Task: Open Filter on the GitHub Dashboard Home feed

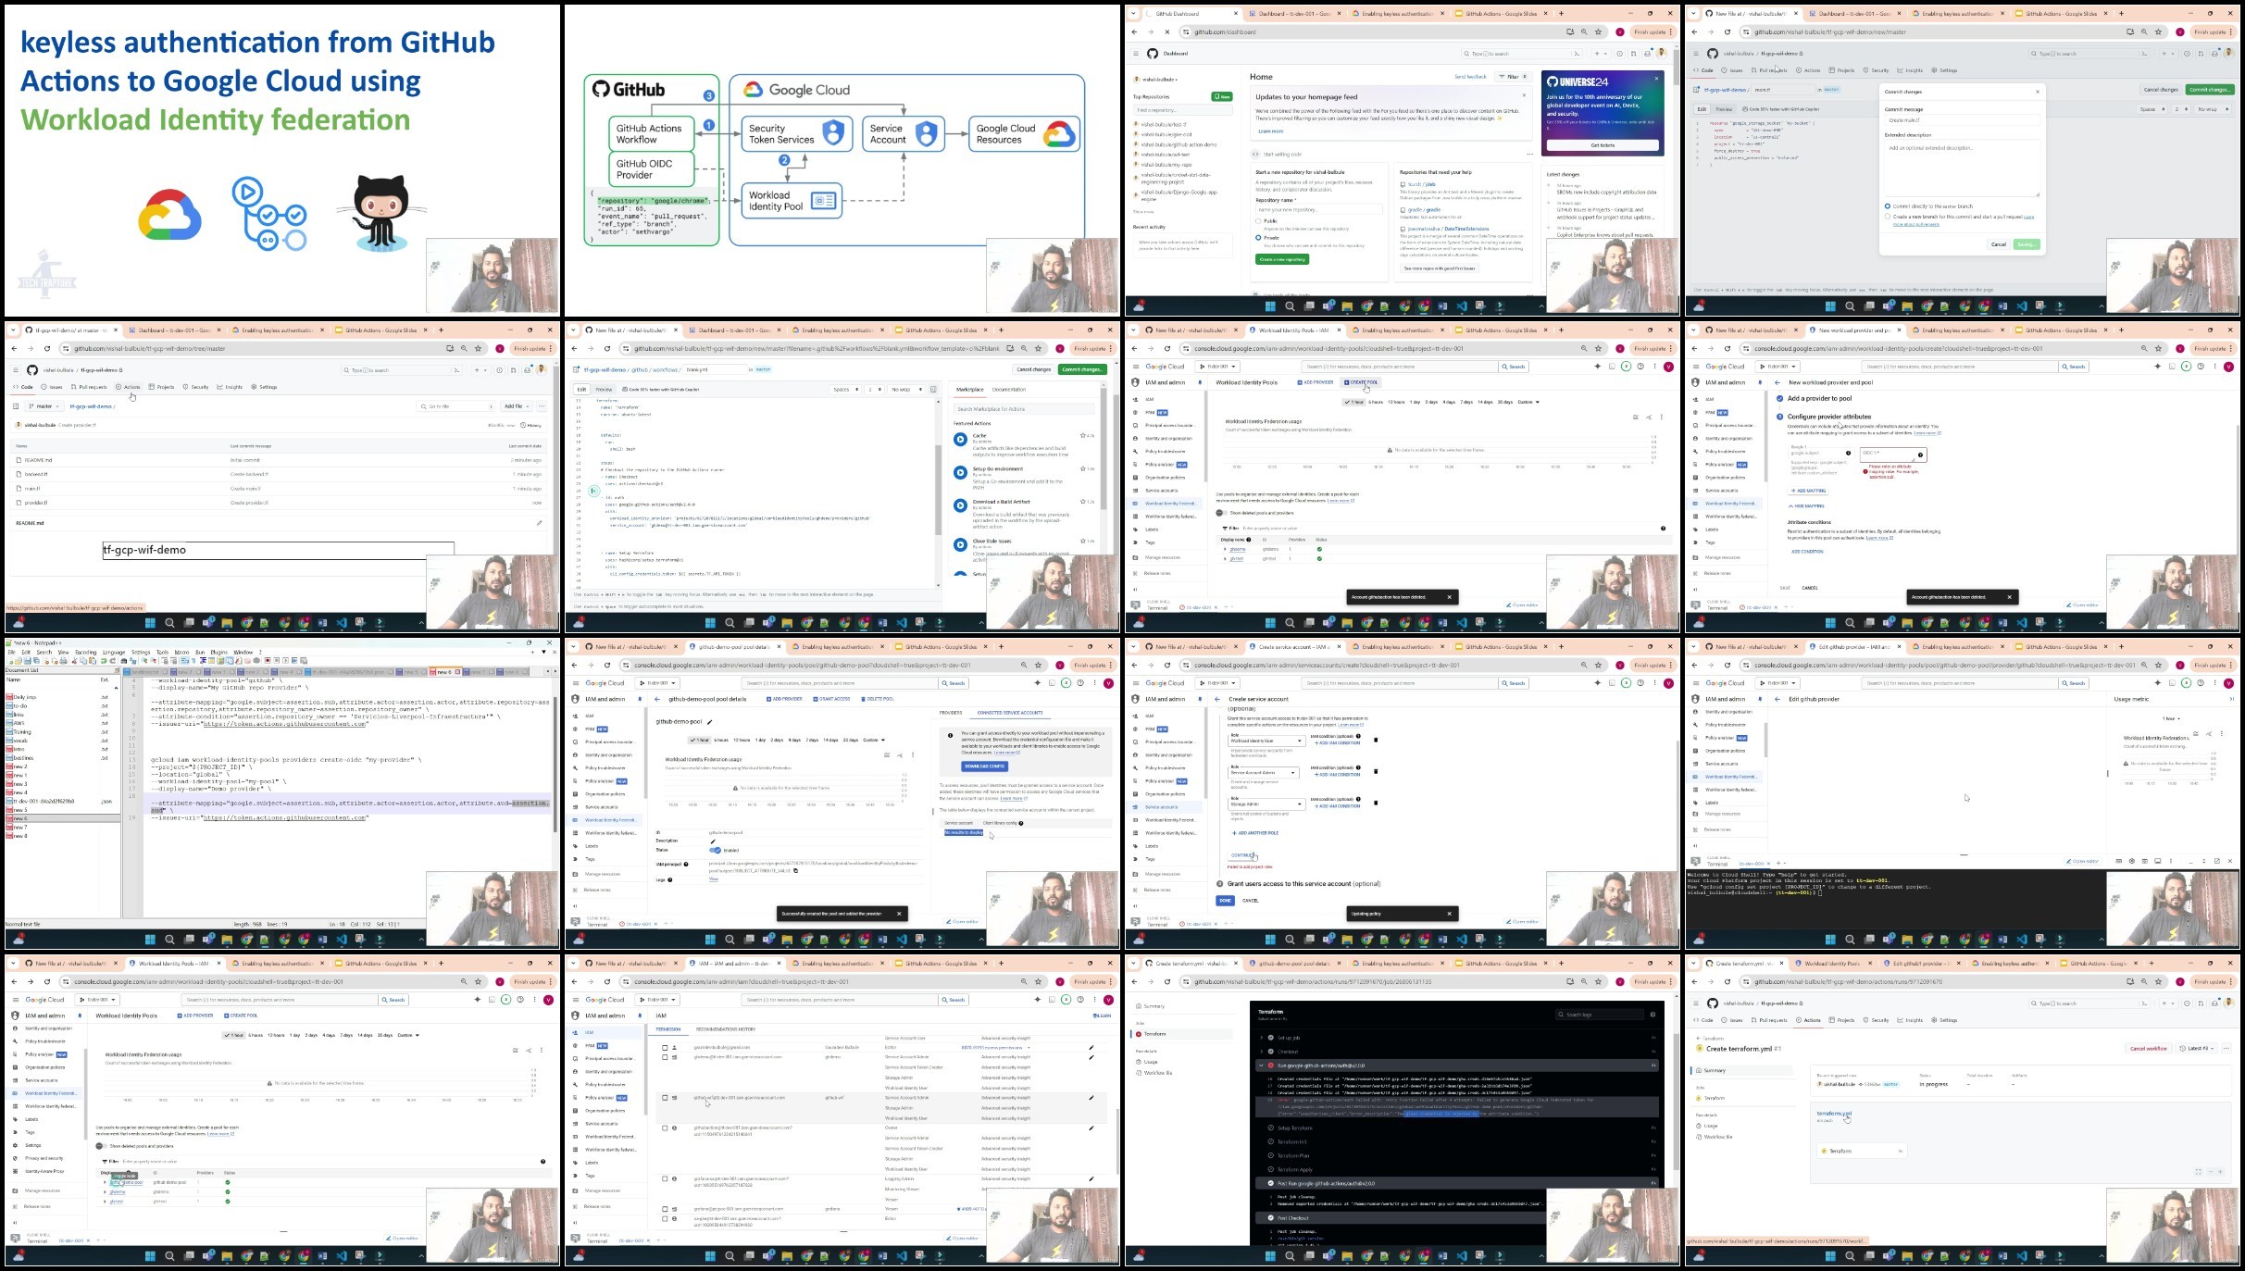Action: (x=1513, y=77)
